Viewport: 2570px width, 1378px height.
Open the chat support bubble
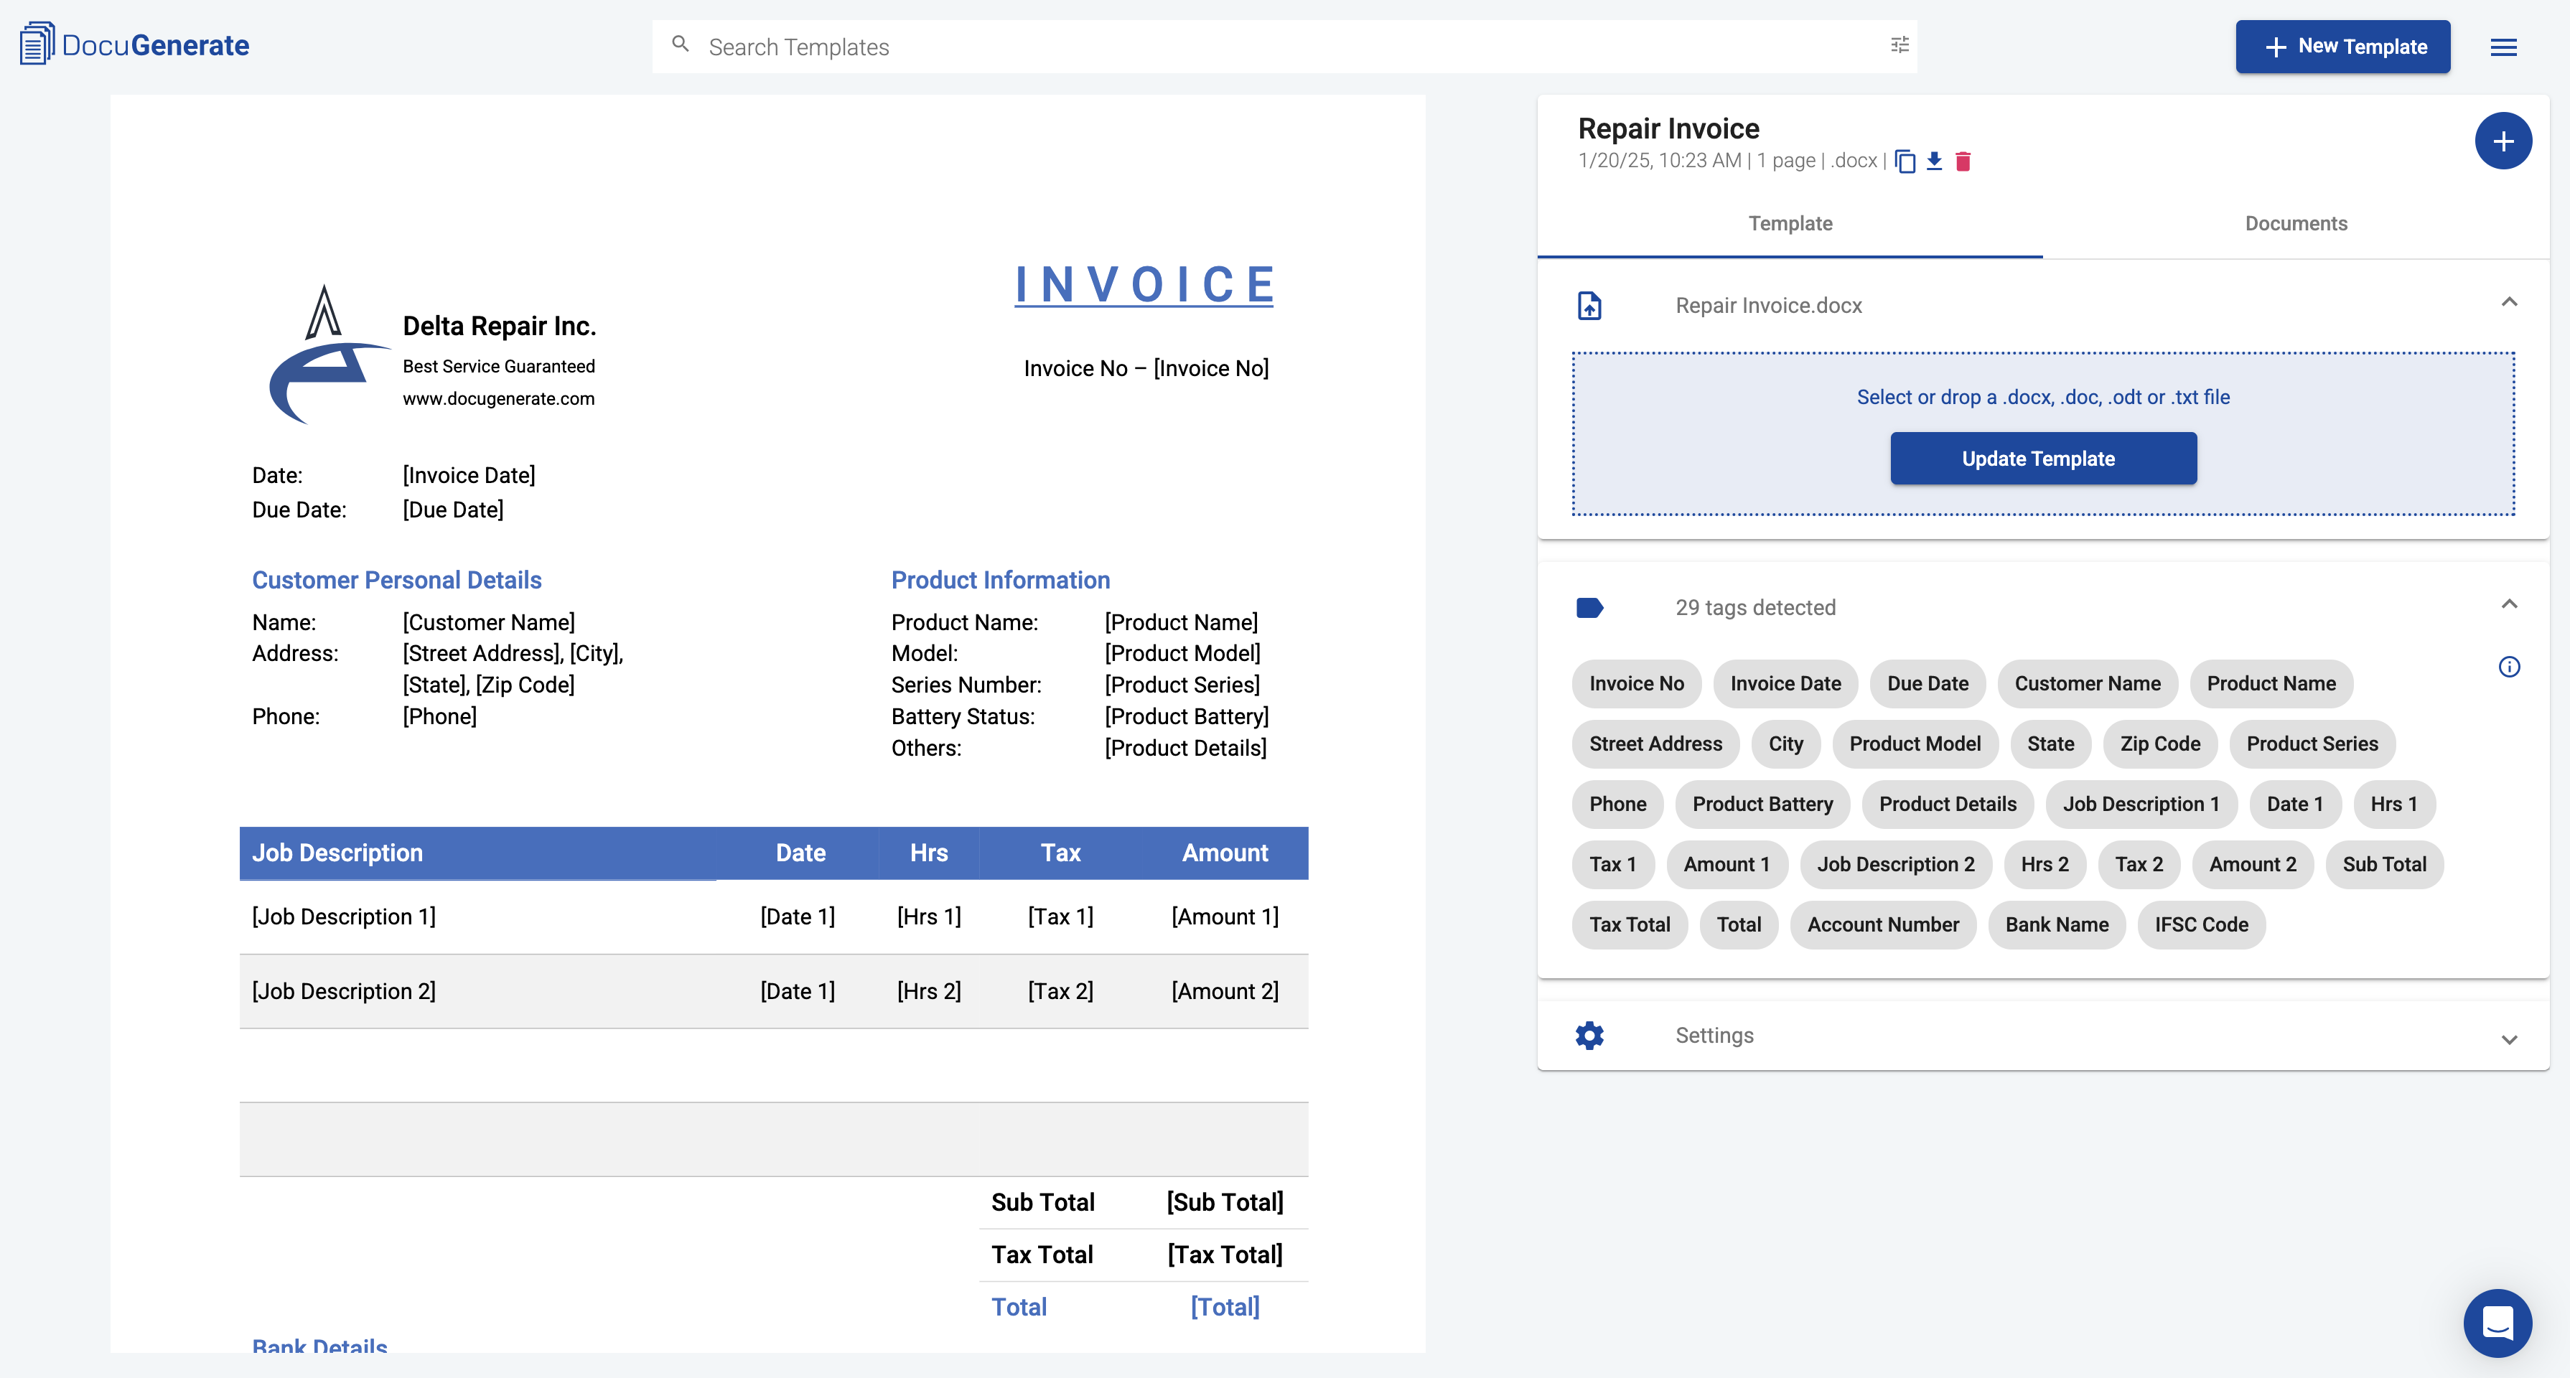point(2497,1323)
